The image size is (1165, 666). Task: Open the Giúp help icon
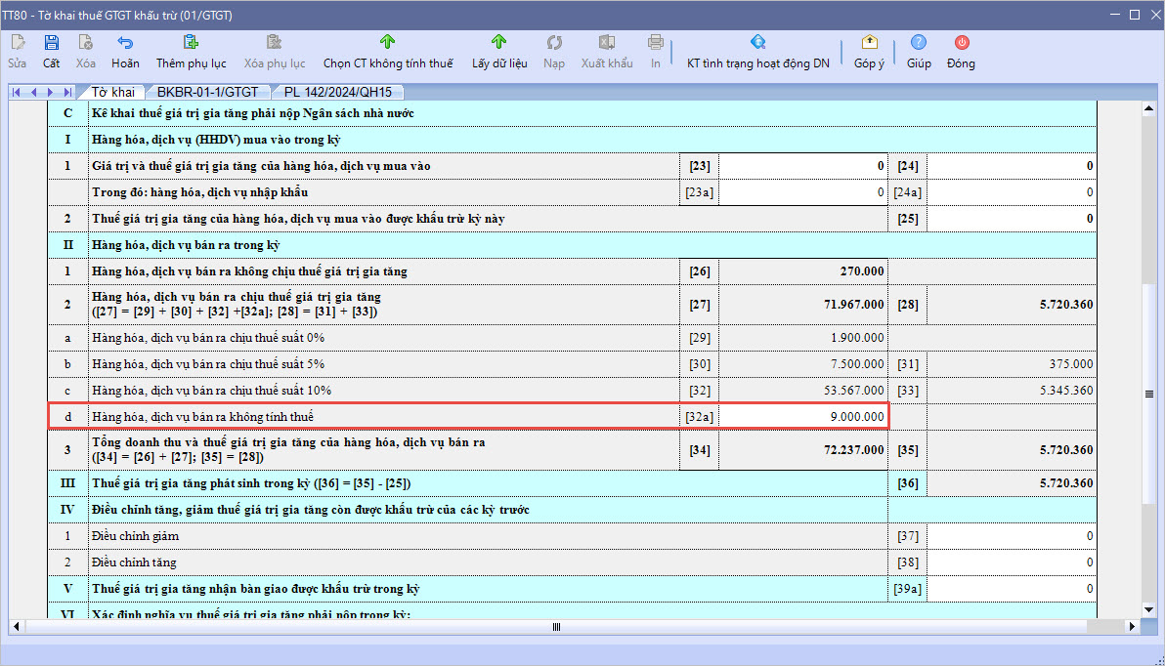[x=919, y=43]
